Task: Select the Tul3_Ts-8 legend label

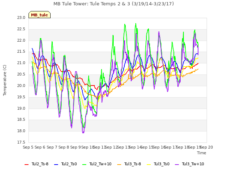Action: pyautogui.click(x=133, y=164)
